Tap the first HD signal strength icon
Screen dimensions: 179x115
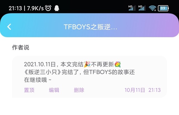click(x=132, y=8)
